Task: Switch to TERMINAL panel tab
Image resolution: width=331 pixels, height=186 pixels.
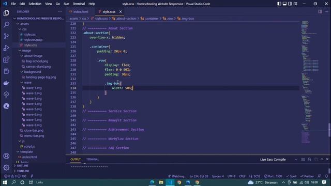Action: [x=93, y=160]
